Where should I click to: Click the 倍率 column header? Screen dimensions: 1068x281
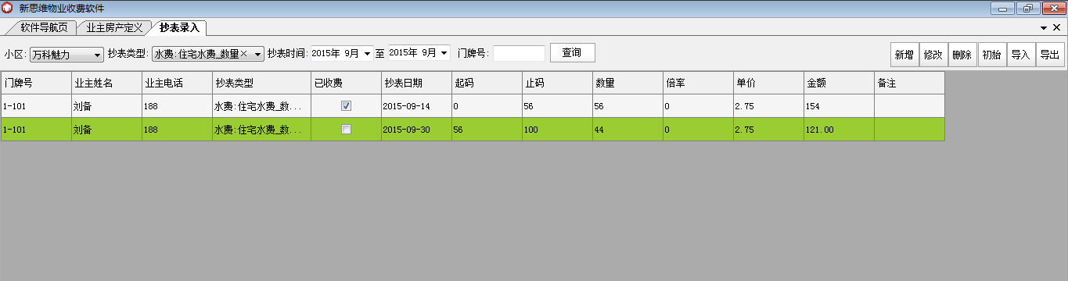pyautogui.click(x=698, y=83)
